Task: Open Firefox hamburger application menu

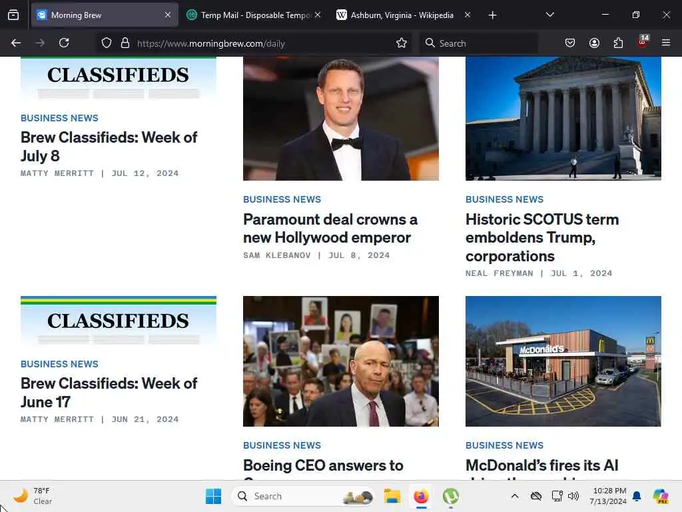Action: pos(666,43)
